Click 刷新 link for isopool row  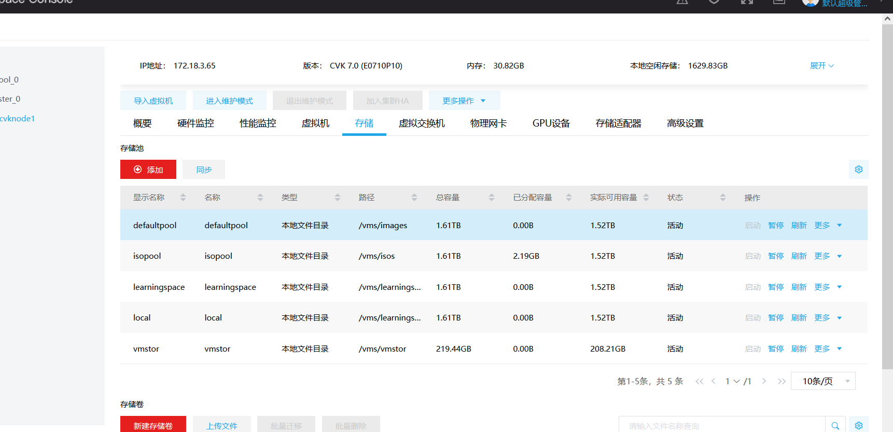tap(799, 256)
